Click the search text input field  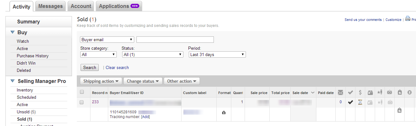175,40
